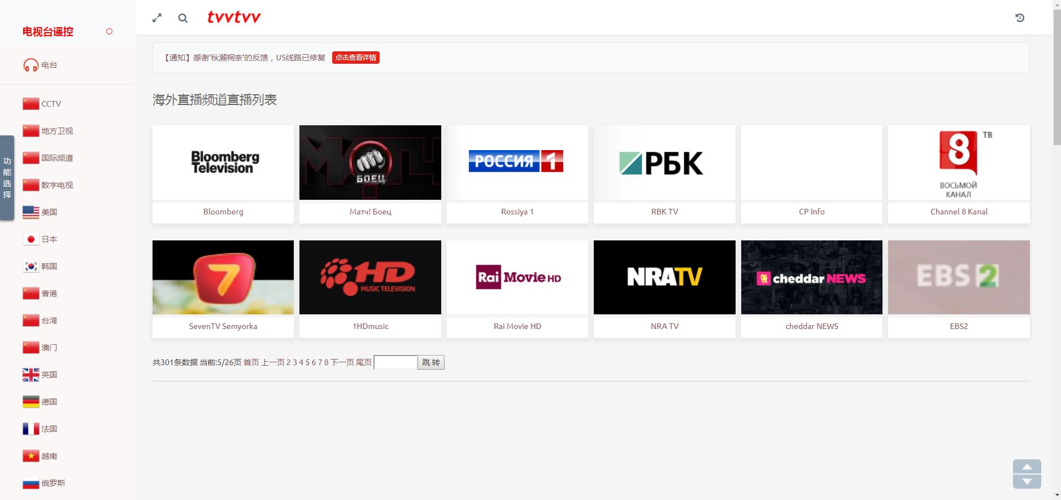This screenshot has height=500, width=1061.
Task: Open the 电台 radio headphones item
Action: [x=40, y=65]
